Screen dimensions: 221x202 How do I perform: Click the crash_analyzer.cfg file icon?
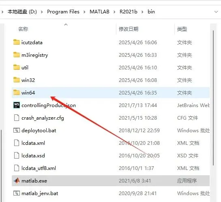point(17,118)
